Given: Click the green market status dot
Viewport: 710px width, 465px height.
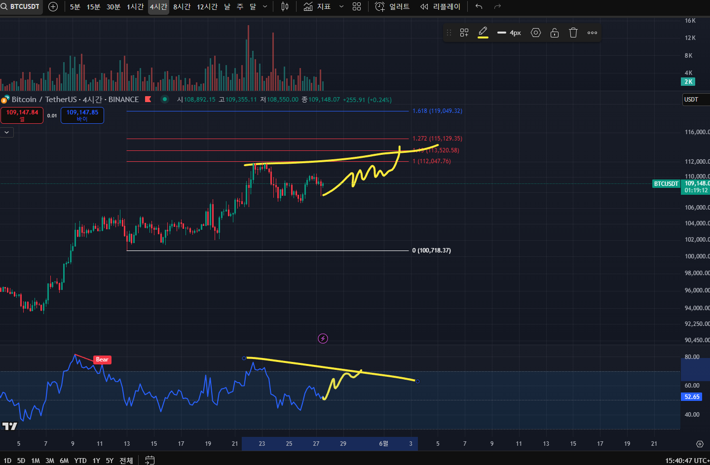Looking at the screenshot, I should point(165,99).
